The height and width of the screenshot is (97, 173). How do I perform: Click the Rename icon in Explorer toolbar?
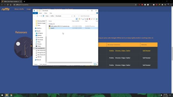click(94, 19)
